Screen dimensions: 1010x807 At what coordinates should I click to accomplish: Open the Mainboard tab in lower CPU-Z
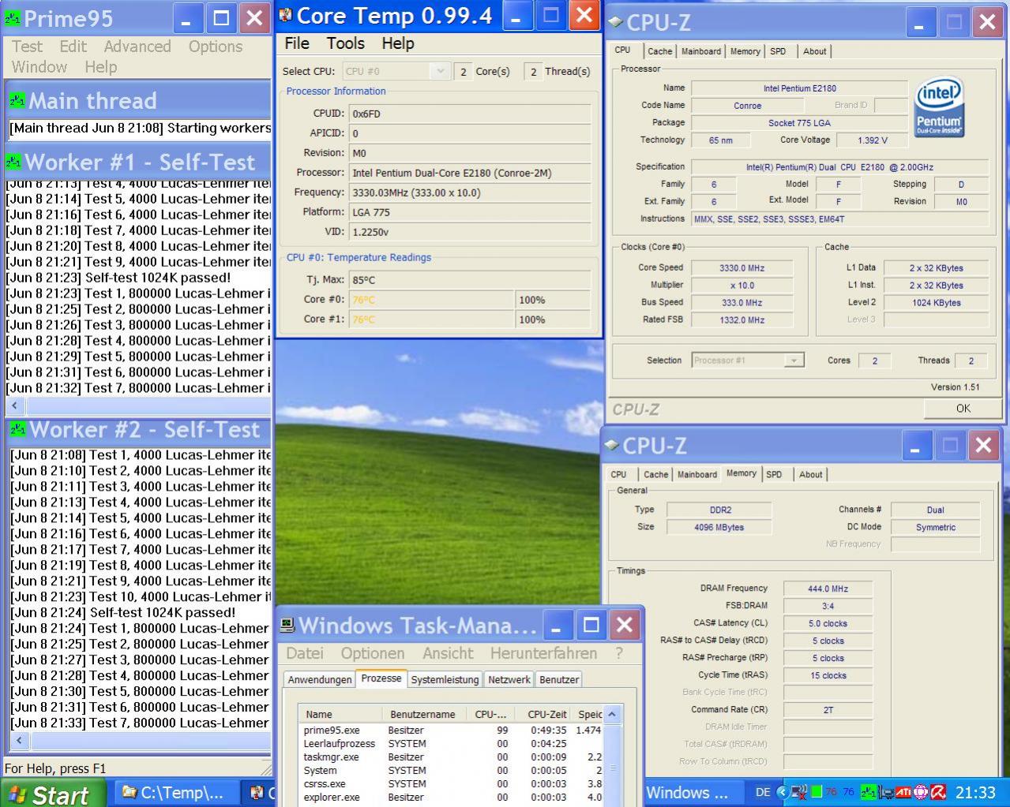point(697,474)
